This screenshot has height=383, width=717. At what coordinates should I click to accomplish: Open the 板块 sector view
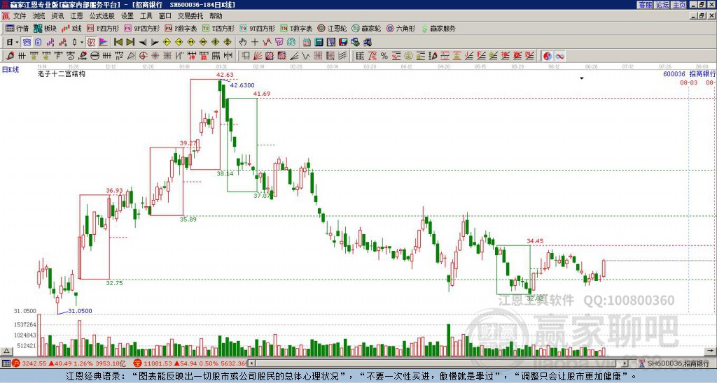[44, 28]
